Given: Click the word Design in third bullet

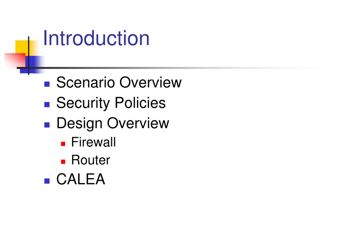Looking at the screenshot, I should [79, 123].
